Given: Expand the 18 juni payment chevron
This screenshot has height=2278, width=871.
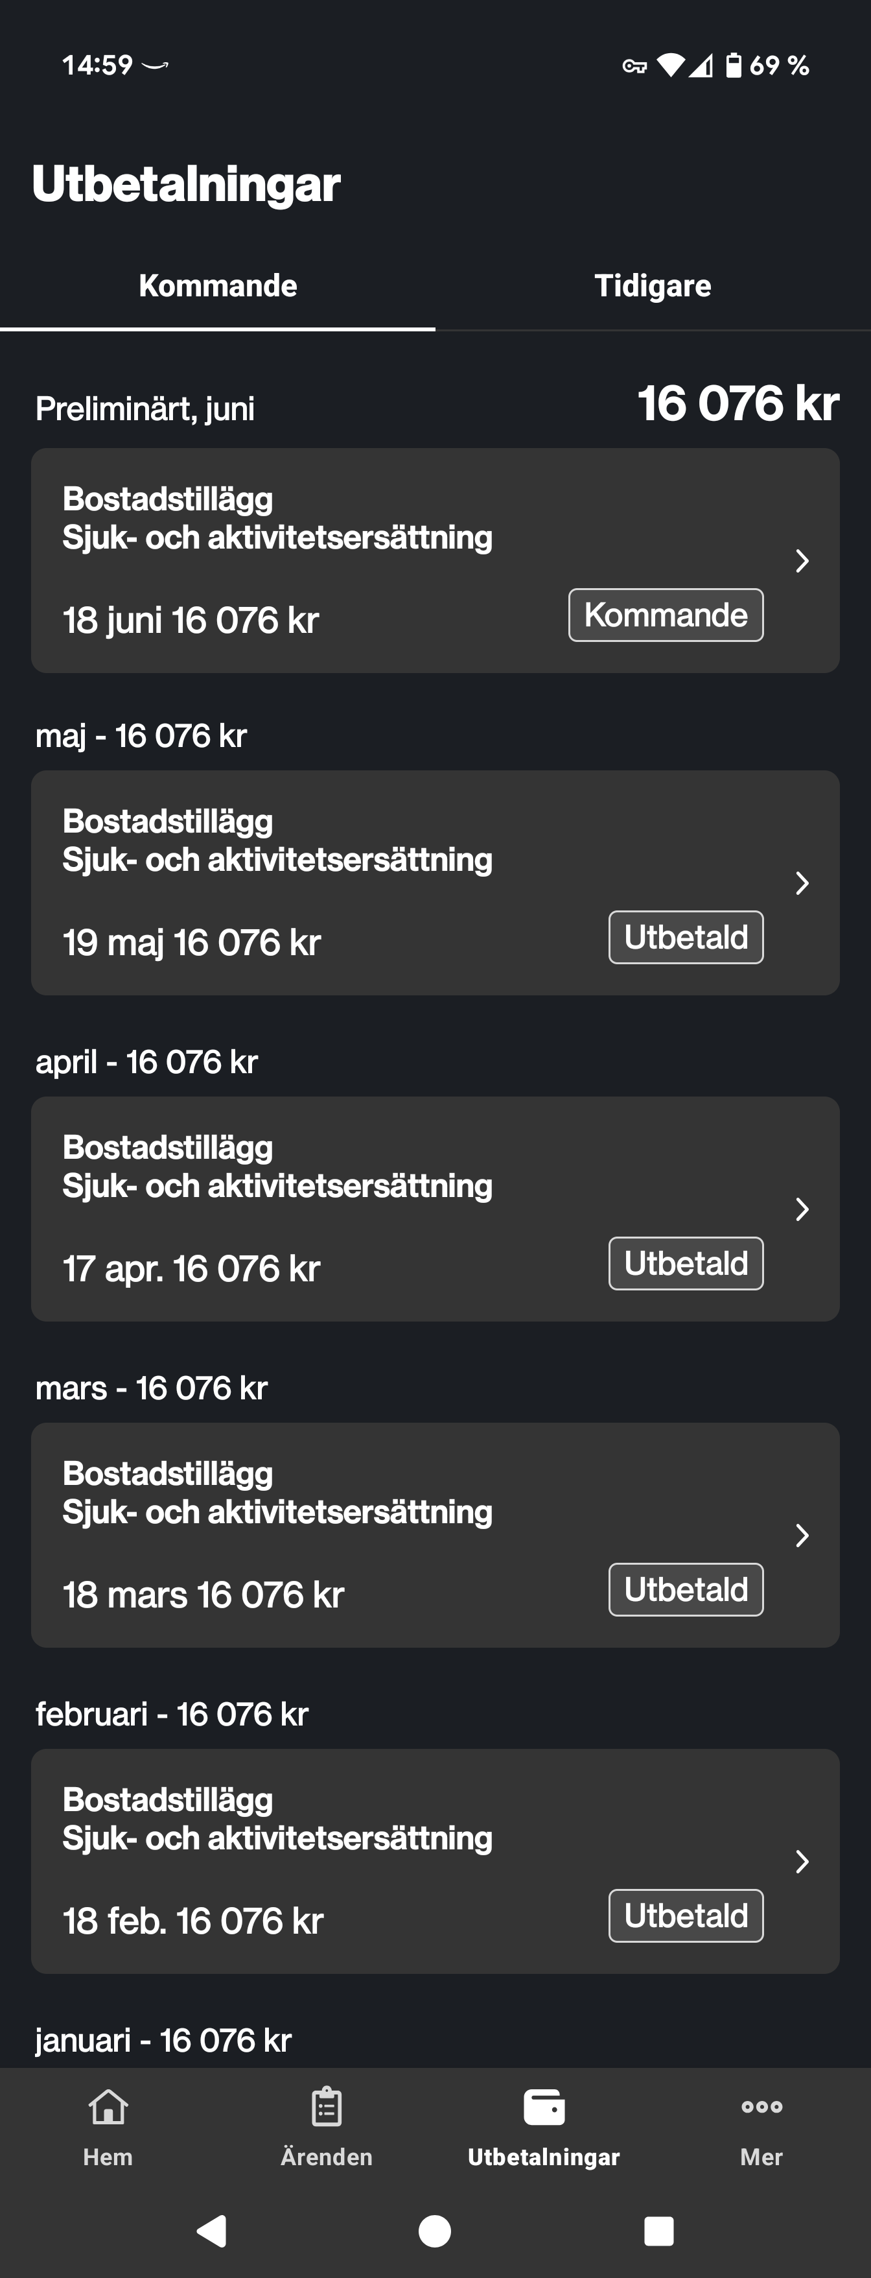Looking at the screenshot, I should pos(802,561).
